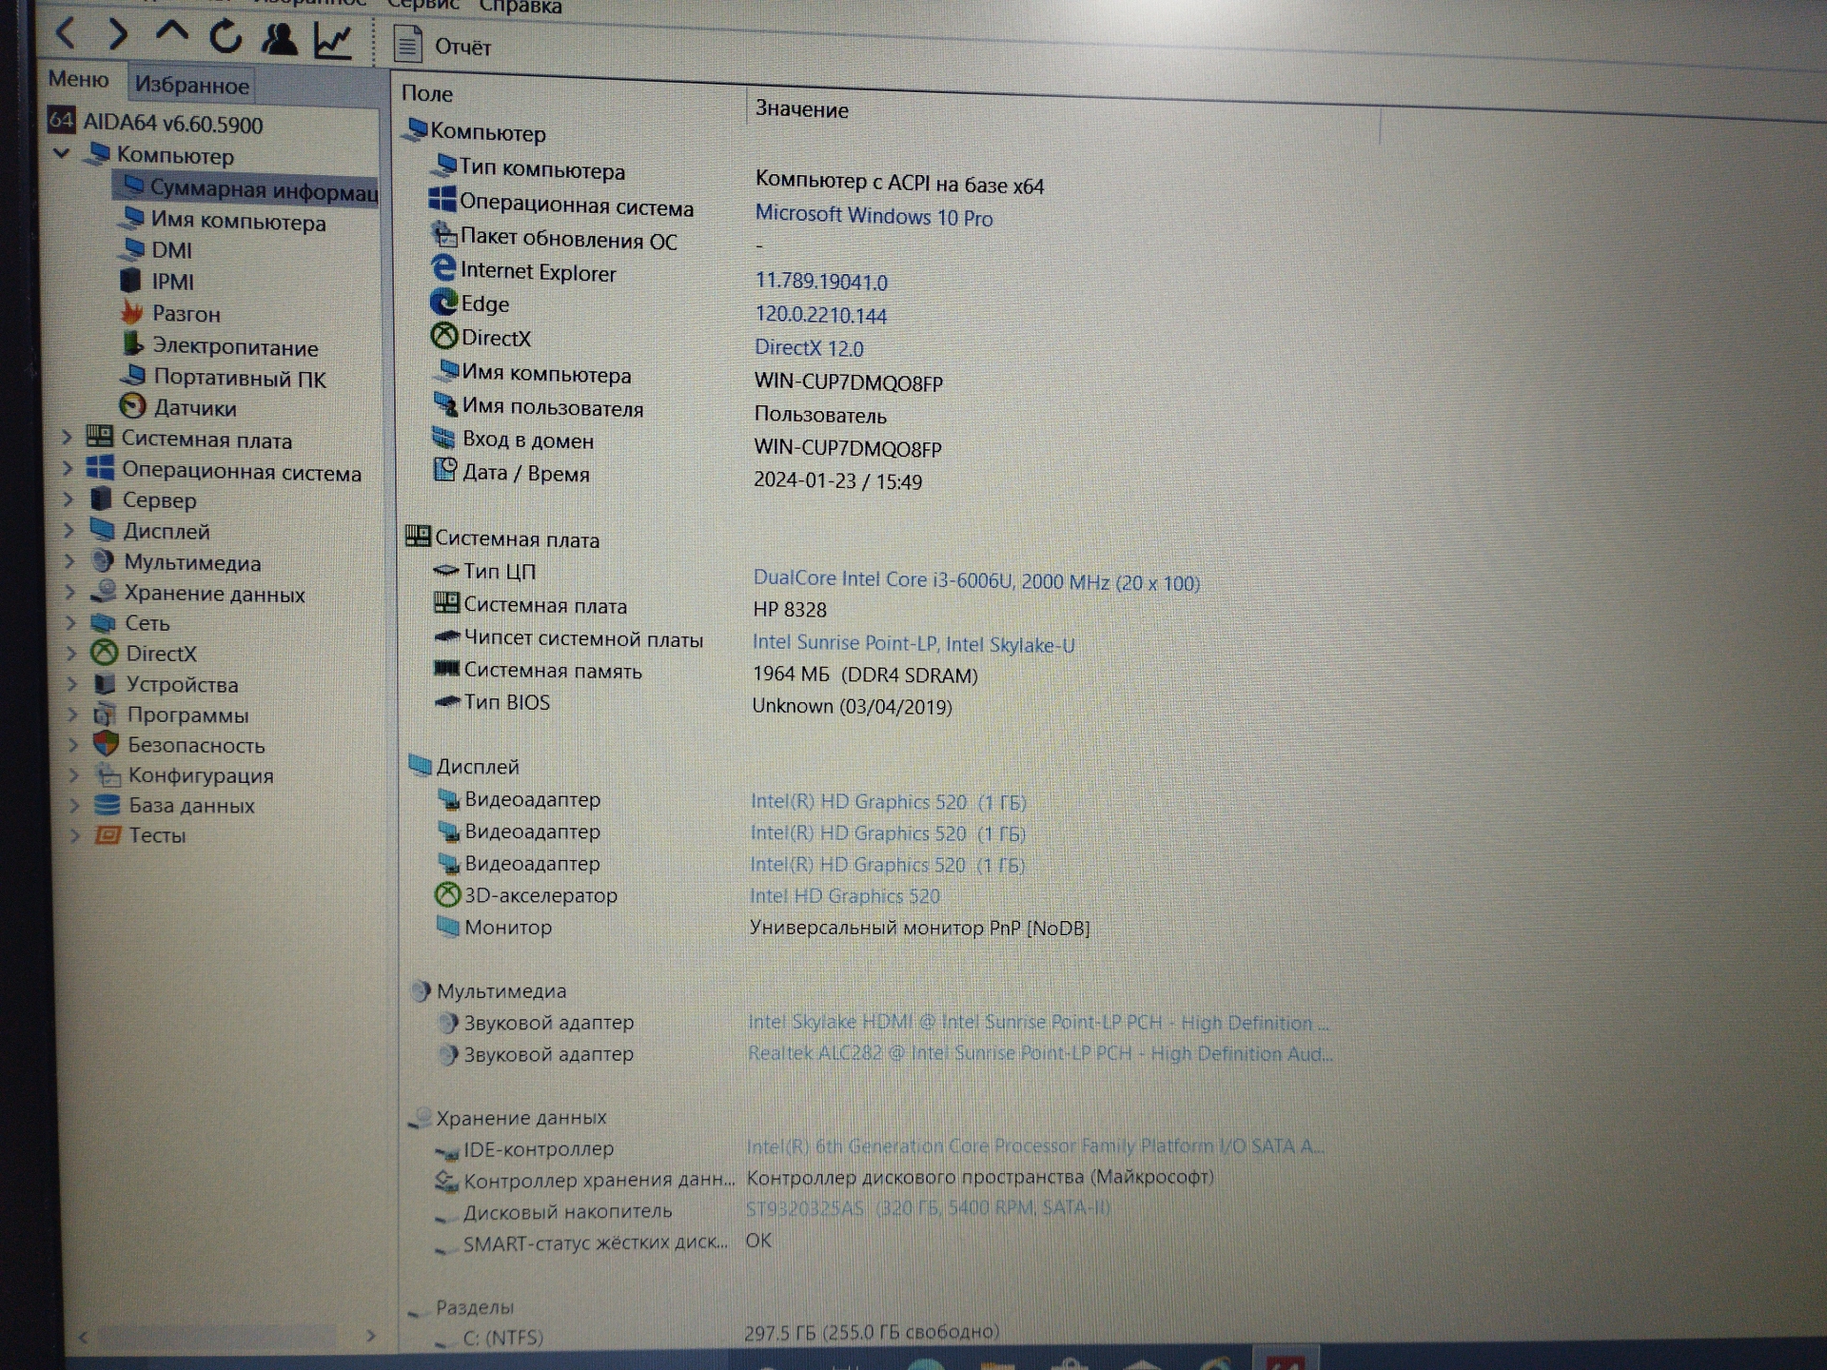Open the user management toolbar icon
The height and width of the screenshot is (1370, 1827).
[279, 39]
